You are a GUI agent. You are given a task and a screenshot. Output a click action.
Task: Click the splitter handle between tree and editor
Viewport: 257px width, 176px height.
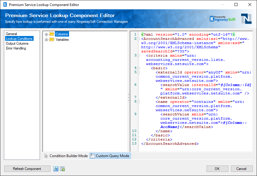pos(129,97)
